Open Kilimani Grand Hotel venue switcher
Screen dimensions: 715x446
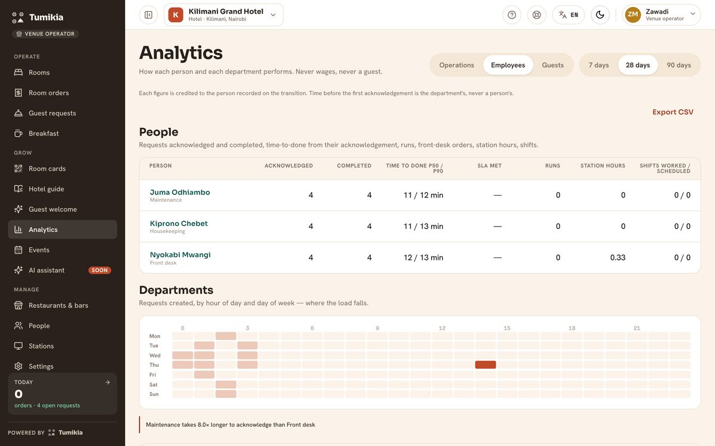click(x=223, y=15)
